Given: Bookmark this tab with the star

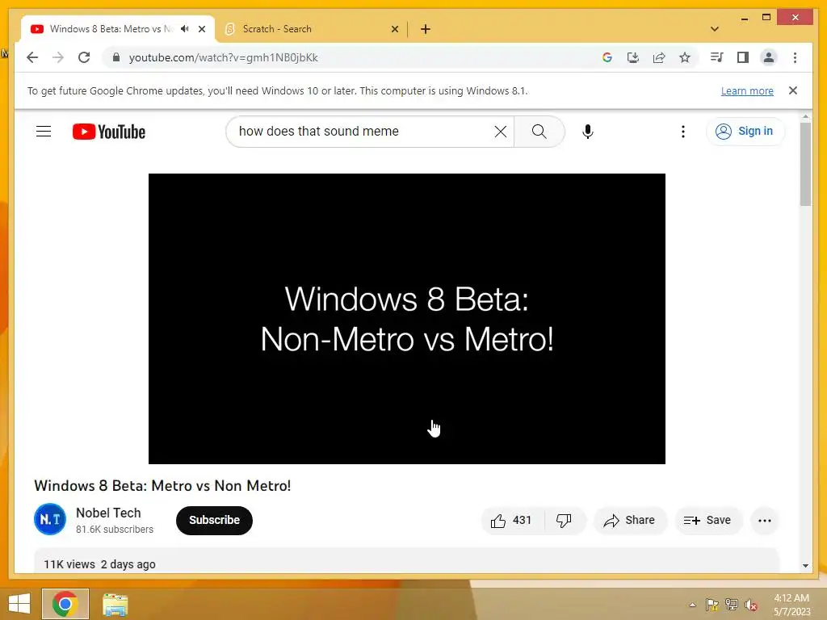Looking at the screenshot, I should 685,57.
